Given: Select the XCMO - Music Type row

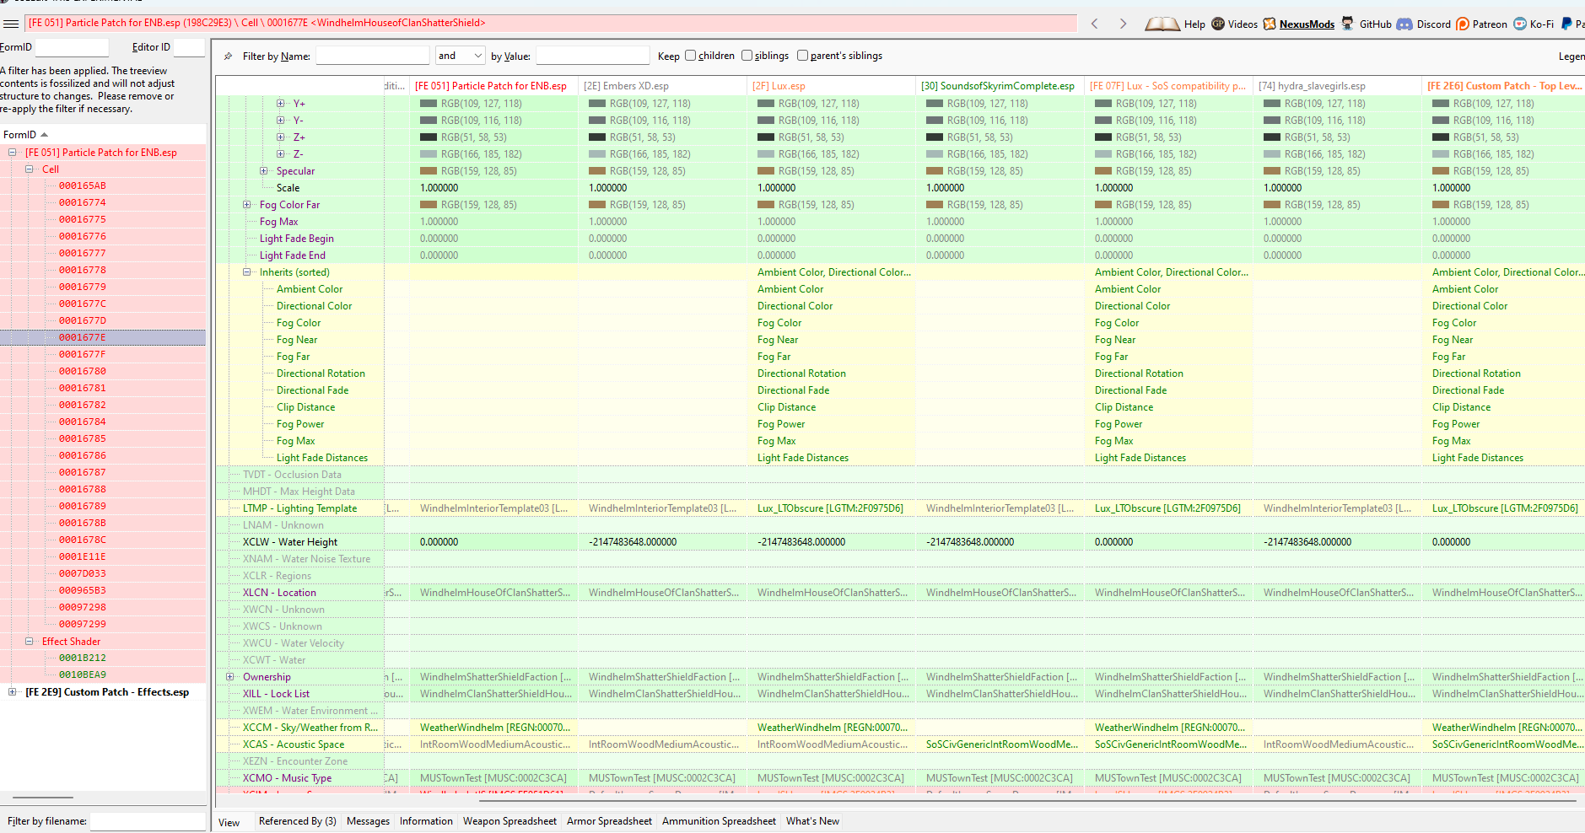Looking at the screenshot, I should tap(299, 778).
